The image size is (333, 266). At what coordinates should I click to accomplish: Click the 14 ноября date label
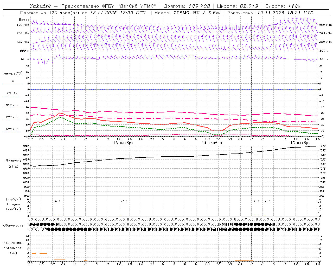click(x=212, y=143)
